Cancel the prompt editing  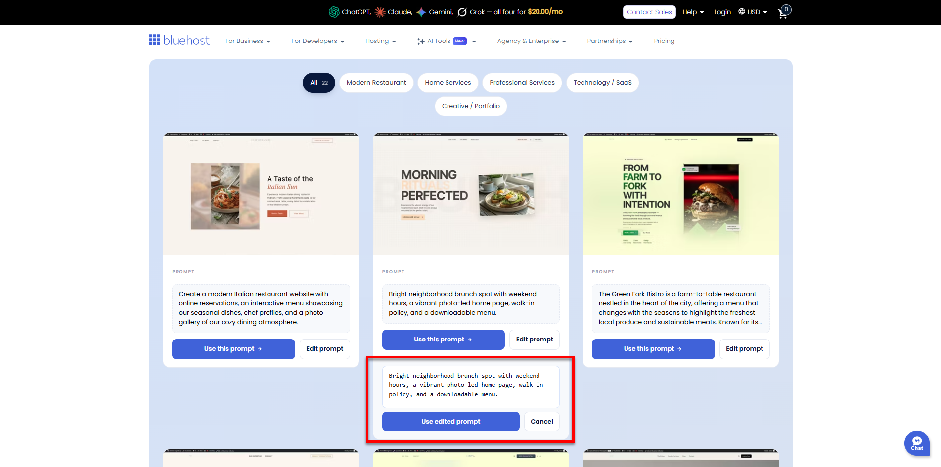[542, 422]
